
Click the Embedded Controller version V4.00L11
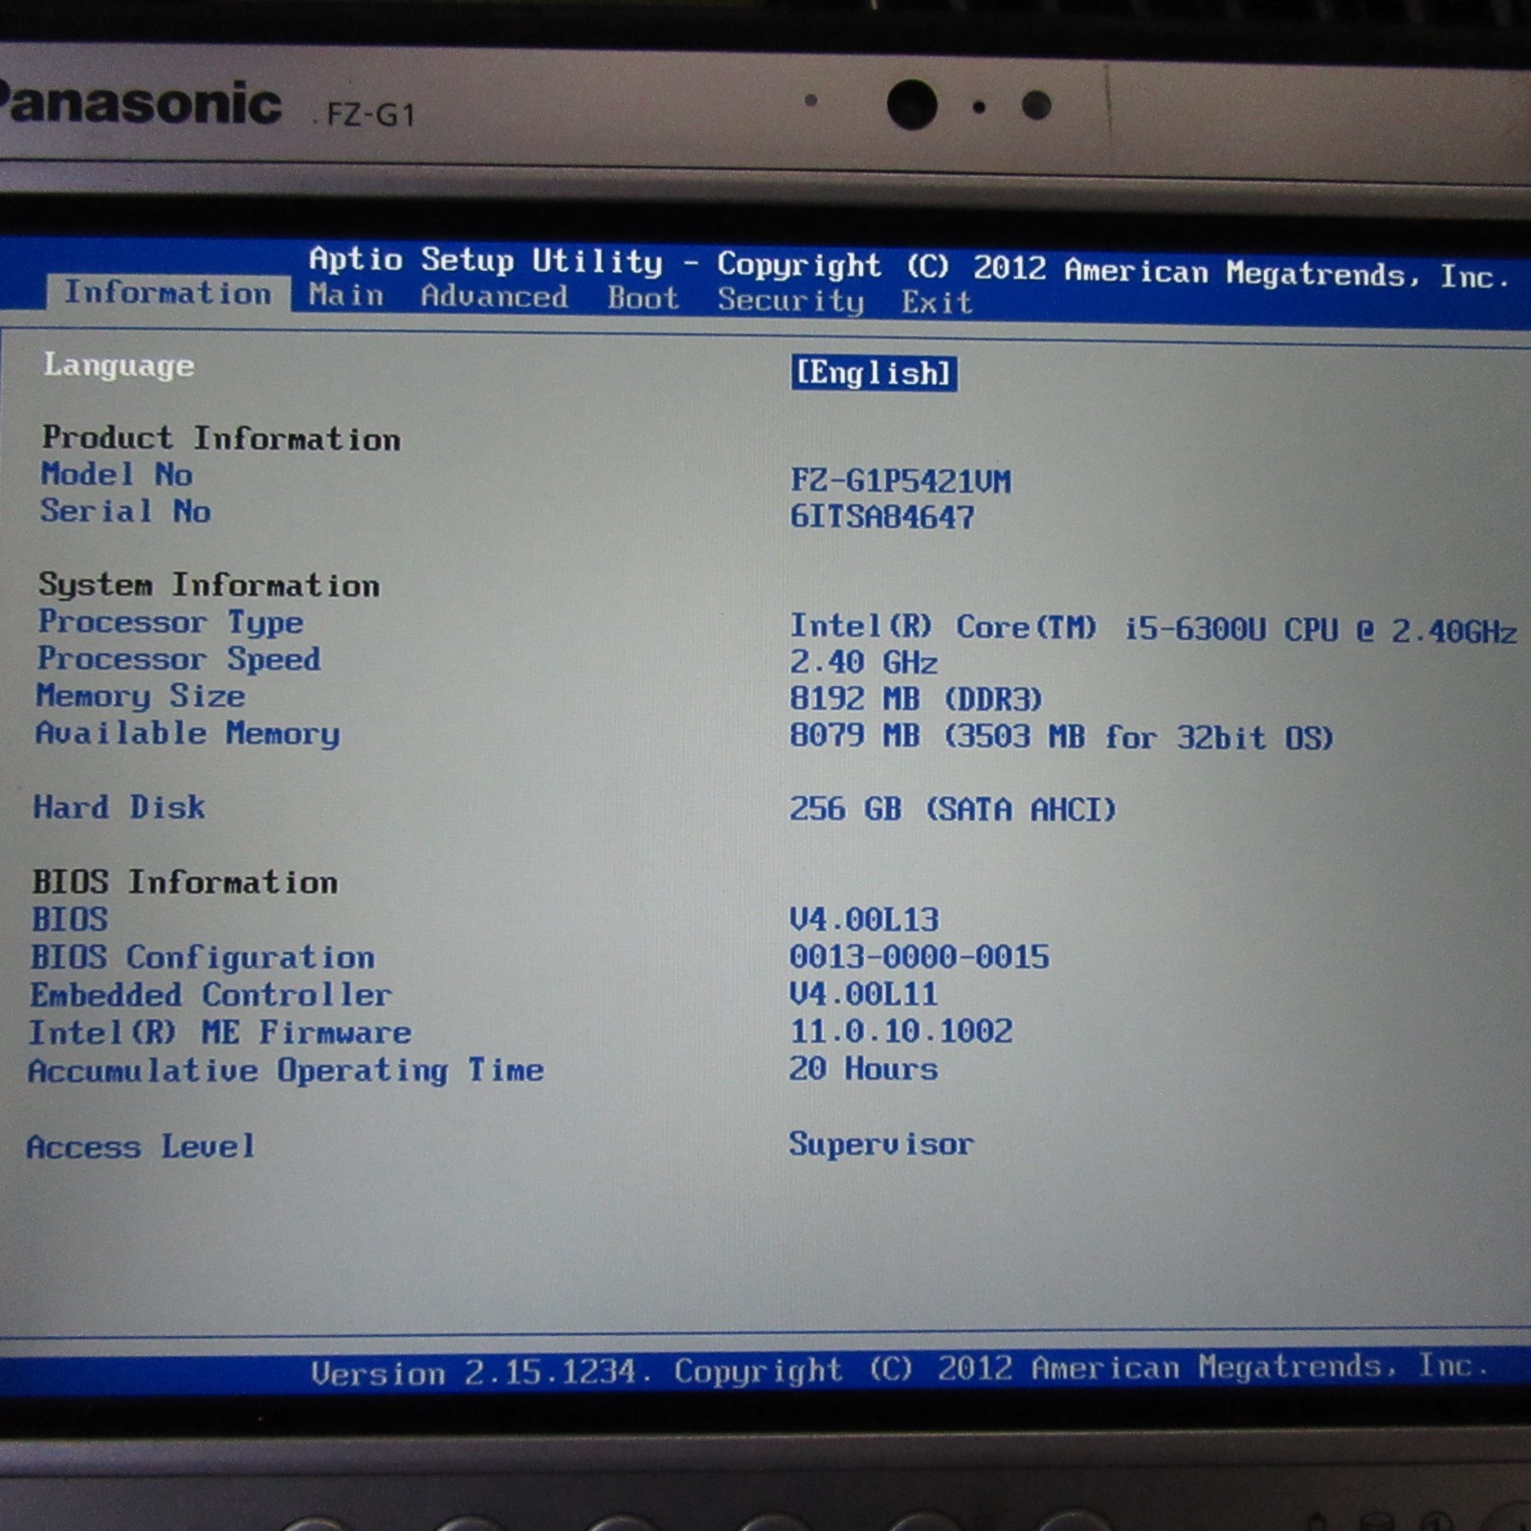(863, 994)
